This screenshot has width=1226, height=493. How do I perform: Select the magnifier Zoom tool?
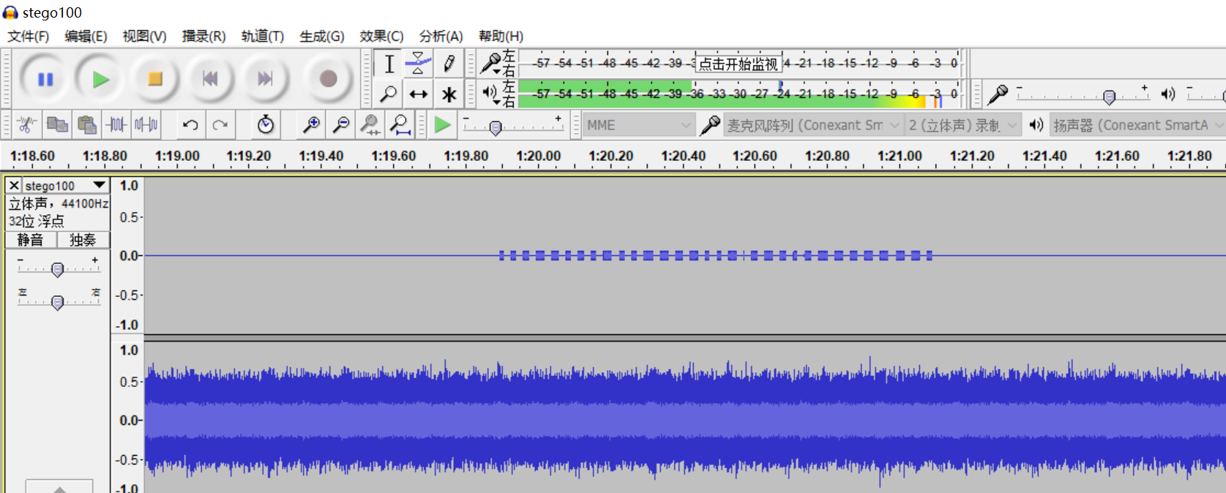(x=389, y=94)
